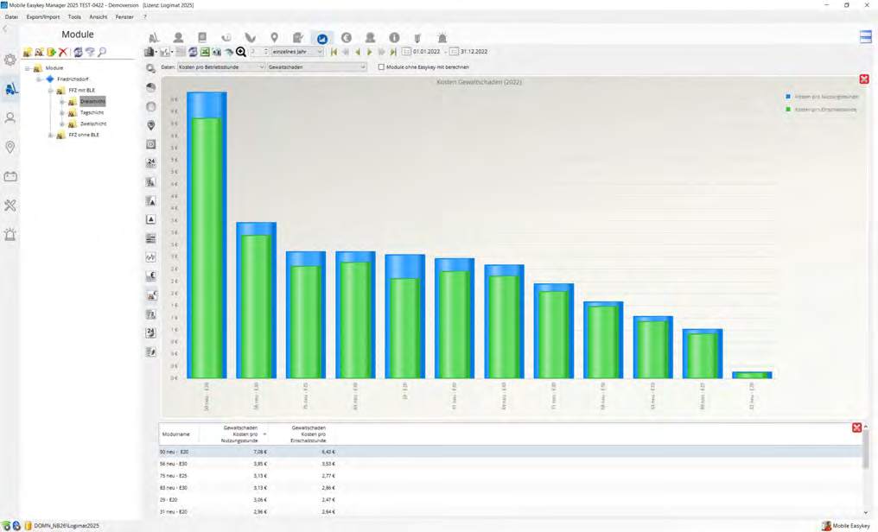Open the Tools menu
This screenshot has width=878, height=532.
tap(74, 16)
